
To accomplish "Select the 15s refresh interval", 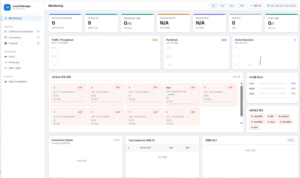I will point(222,6).
